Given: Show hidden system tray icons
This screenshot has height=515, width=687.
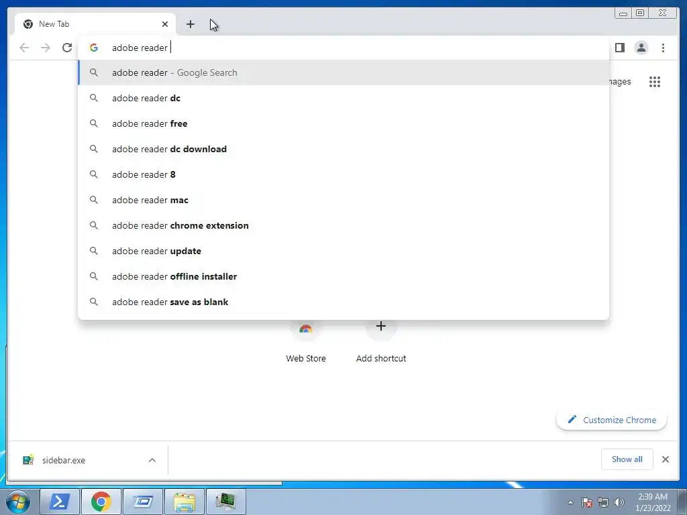Looking at the screenshot, I should (x=570, y=502).
